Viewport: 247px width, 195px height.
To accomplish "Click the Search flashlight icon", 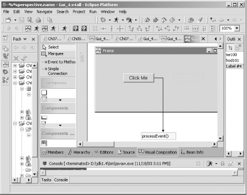I will 200,20.
